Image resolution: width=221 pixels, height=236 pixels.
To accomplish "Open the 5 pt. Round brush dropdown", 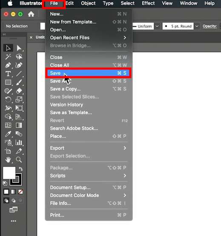I will click(197, 26).
